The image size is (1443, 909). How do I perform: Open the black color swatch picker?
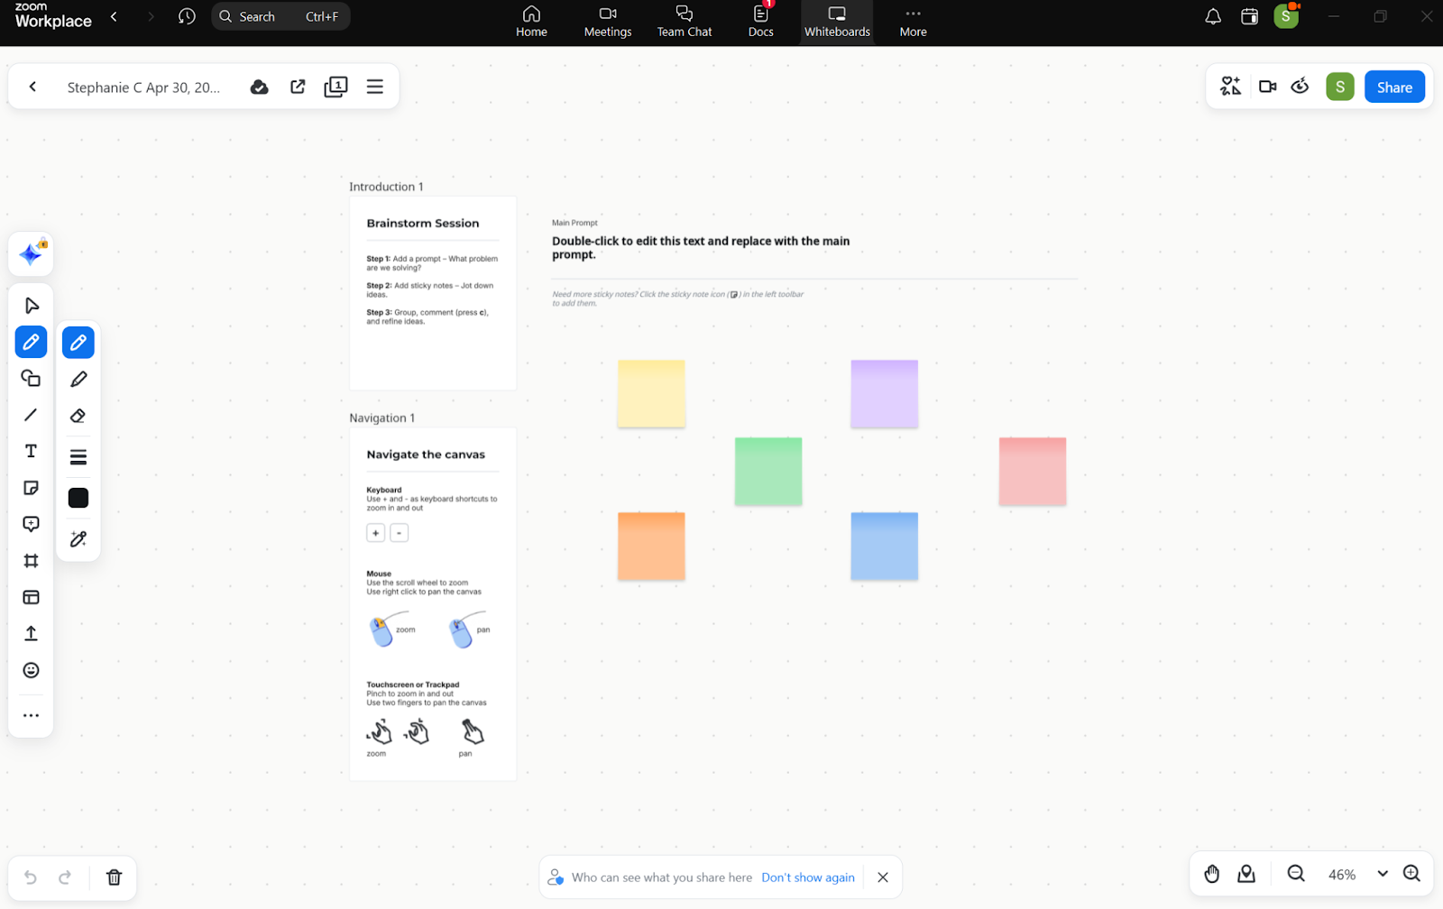click(78, 498)
